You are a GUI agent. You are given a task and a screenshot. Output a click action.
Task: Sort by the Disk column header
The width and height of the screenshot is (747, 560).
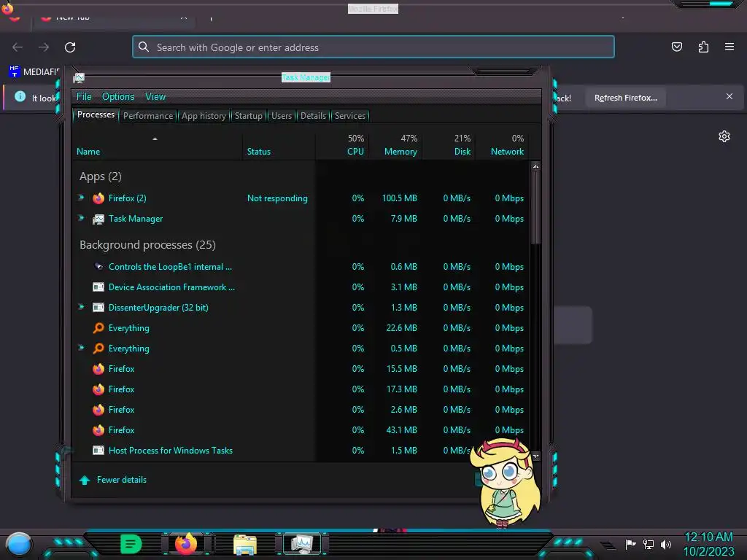pyautogui.click(x=449, y=145)
